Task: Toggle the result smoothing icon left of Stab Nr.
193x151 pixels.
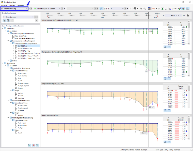Action: pyautogui.click(x=101, y=9)
